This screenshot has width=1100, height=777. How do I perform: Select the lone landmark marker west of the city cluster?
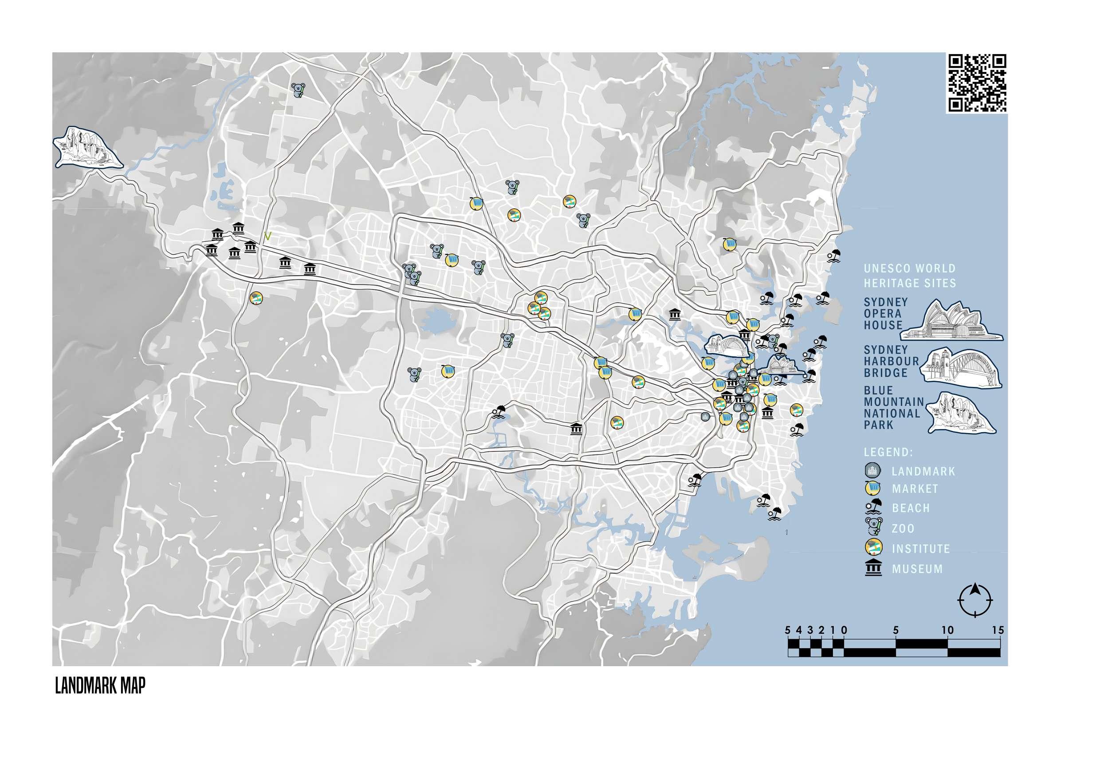[x=705, y=417]
